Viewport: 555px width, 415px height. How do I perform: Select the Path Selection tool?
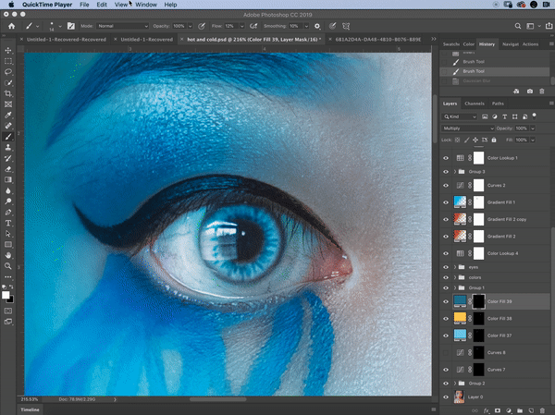tap(8, 234)
